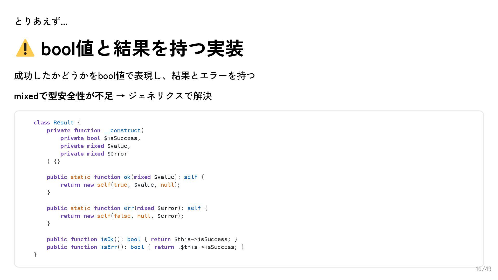Click the class name Result in code

coord(64,123)
